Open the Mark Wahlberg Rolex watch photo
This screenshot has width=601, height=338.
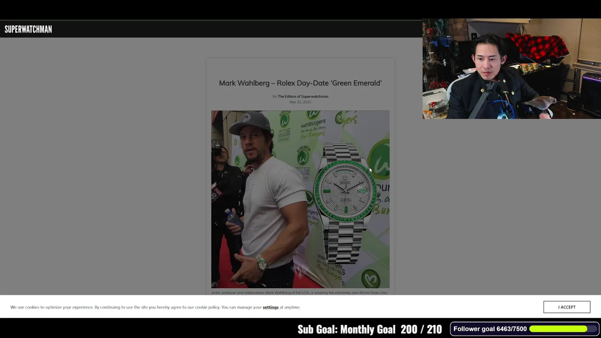click(x=300, y=199)
